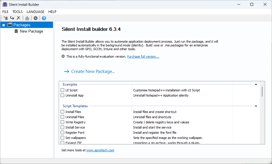Tick the Install Files template checkbox
The width and height of the screenshot is (272, 164).
pyautogui.click(x=63, y=112)
